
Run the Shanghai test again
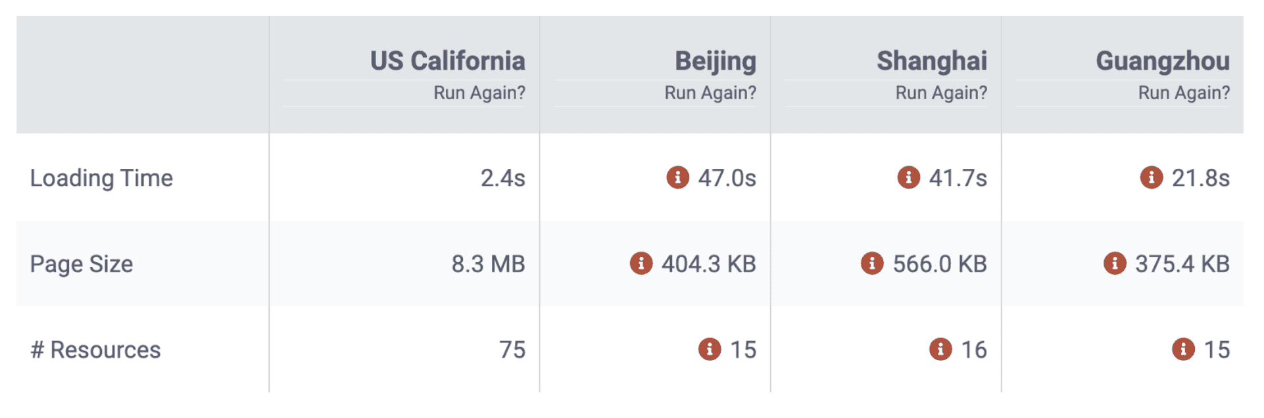click(940, 93)
